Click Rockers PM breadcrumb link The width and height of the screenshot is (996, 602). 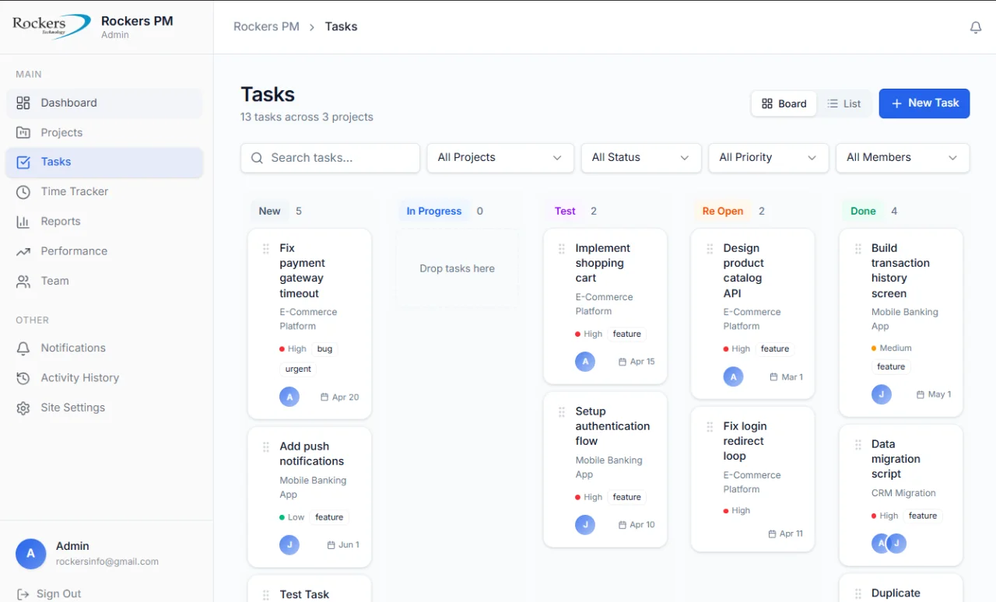point(266,27)
